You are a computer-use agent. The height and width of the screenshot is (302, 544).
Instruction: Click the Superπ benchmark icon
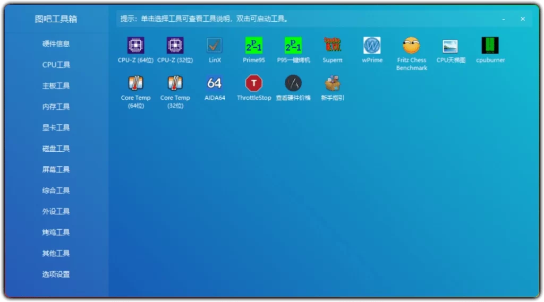click(x=333, y=46)
